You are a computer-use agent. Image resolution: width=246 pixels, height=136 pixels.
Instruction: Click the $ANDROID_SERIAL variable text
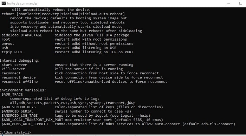click(x=18, y=111)
